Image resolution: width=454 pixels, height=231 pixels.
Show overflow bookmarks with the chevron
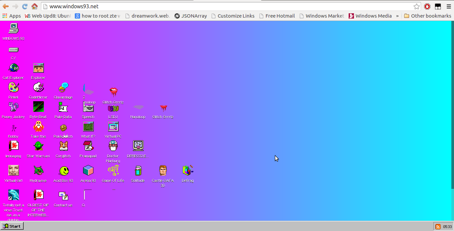pos(397,16)
